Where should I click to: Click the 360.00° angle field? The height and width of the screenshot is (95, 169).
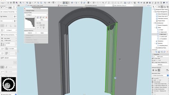pyautogui.click(x=10, y=58)
